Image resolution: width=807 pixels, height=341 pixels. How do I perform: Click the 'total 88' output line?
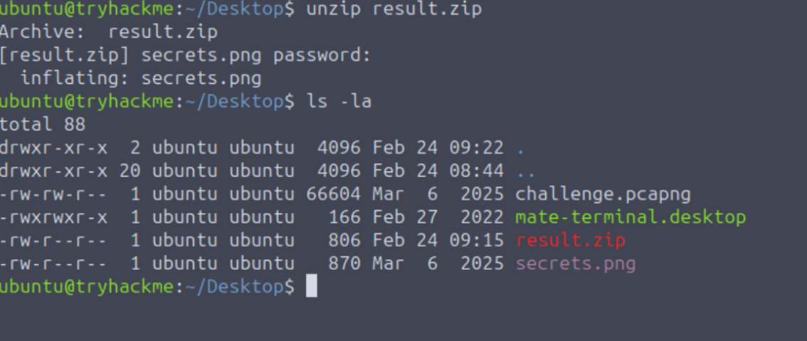point(43,125)
